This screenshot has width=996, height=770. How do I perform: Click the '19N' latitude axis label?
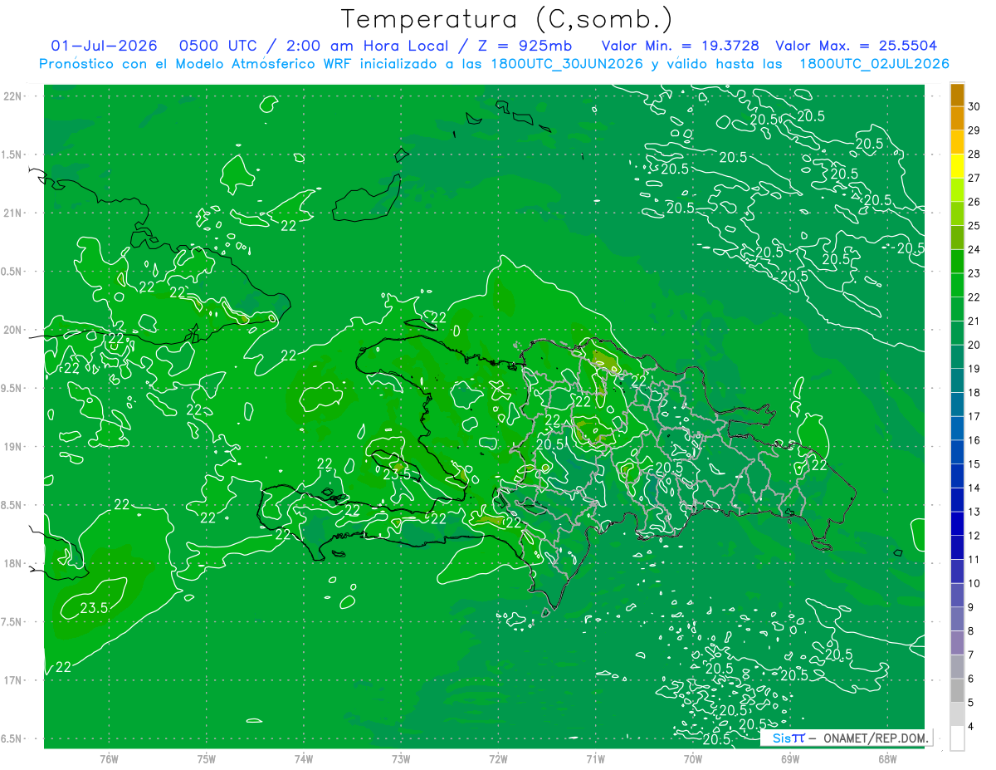click(x=14, y=447)
